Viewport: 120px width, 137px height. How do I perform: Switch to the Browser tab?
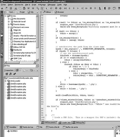[59, 12]
